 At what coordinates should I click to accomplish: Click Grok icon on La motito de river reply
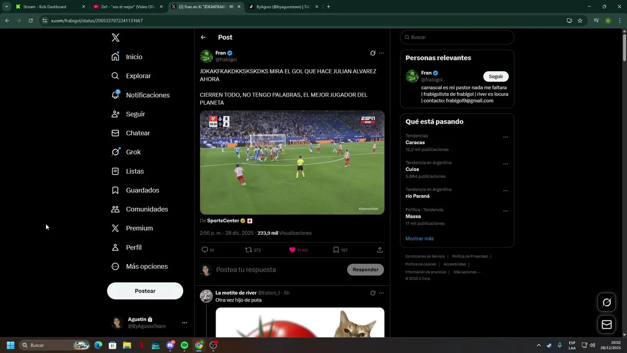point(373,293)
